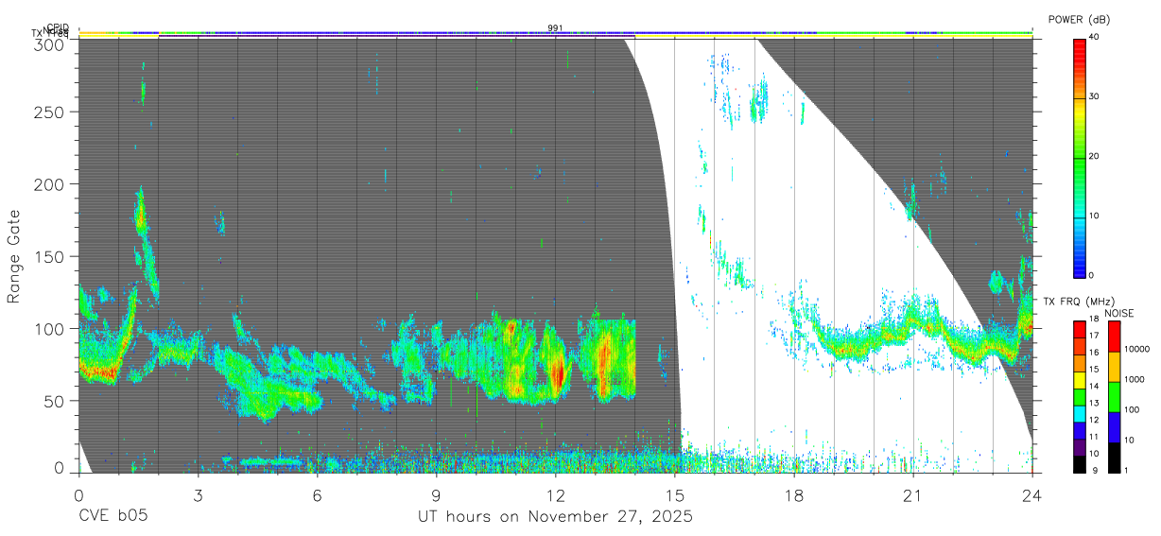Click the 150 label on the range gate axis
The width and height of the screenshot is (1161, 536).
50,256
